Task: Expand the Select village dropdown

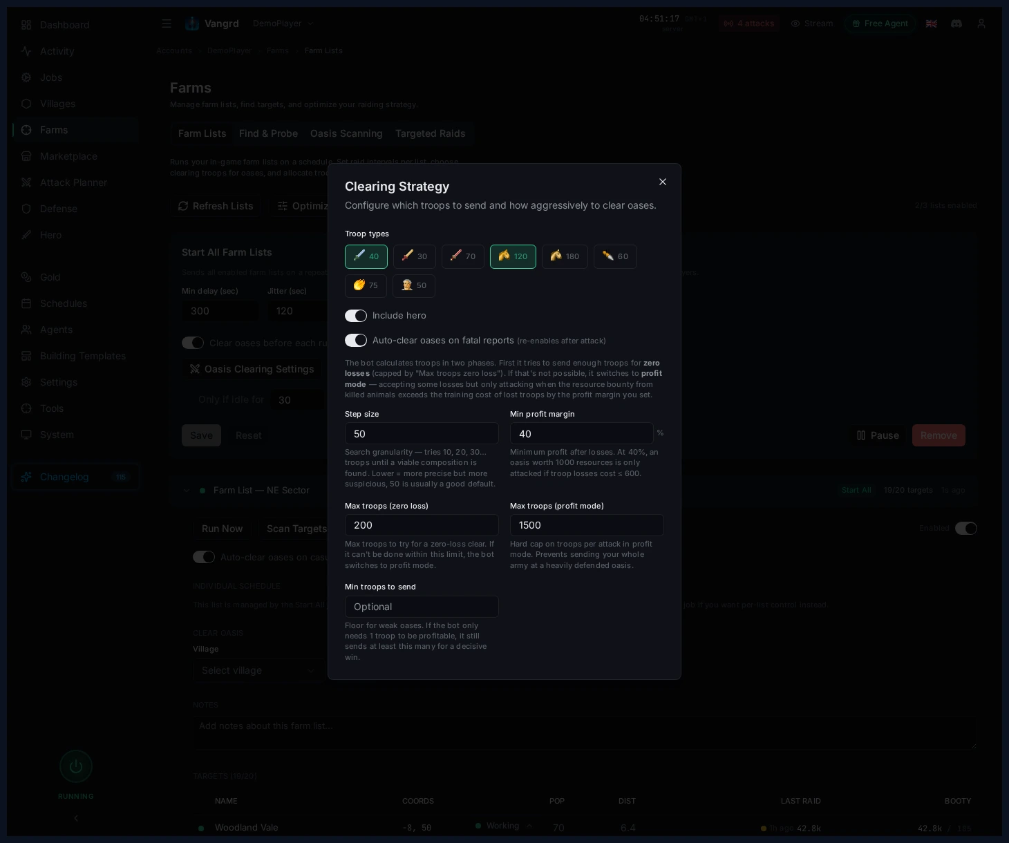Action: tap(256, 670)
